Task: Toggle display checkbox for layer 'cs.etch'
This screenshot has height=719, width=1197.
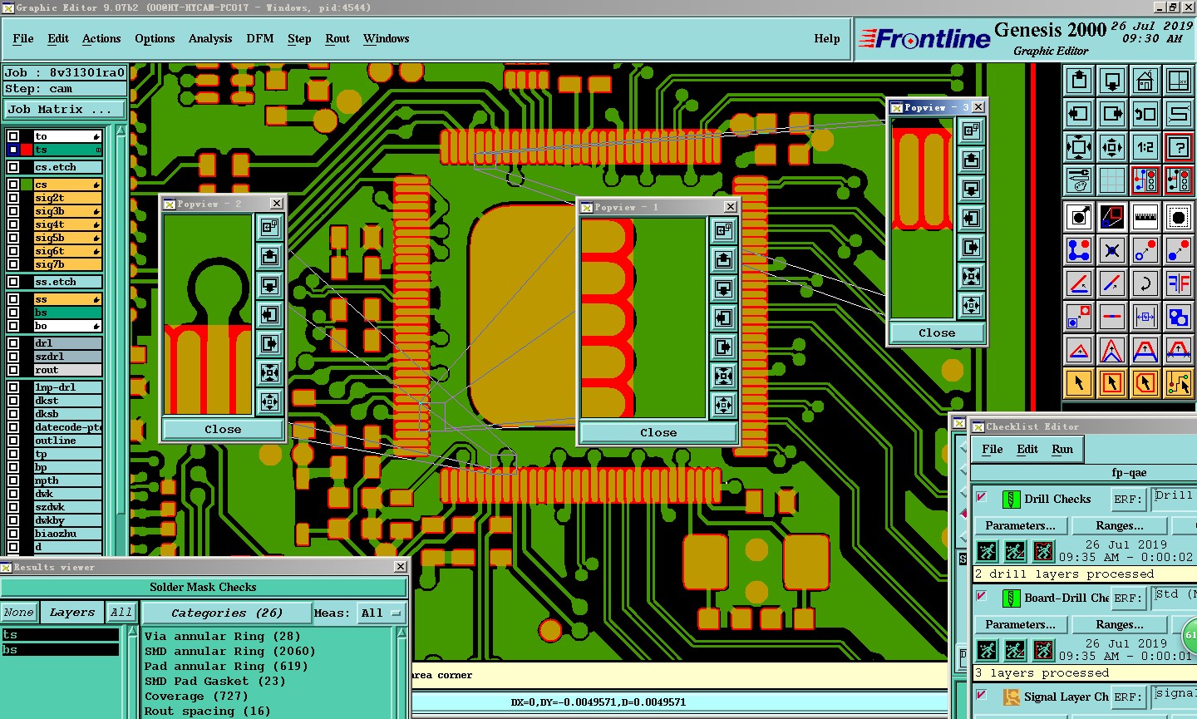Action: click(x=13, y=167)
